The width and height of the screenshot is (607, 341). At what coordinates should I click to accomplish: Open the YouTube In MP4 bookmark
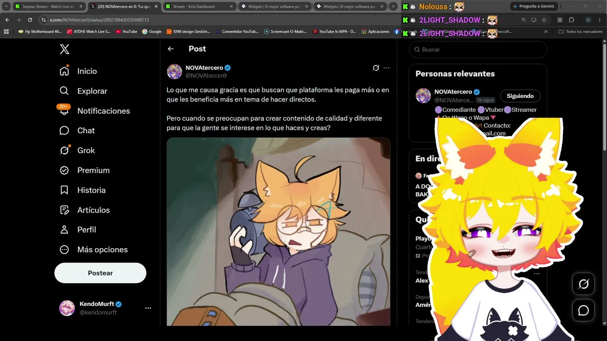(x=334, y=32)
